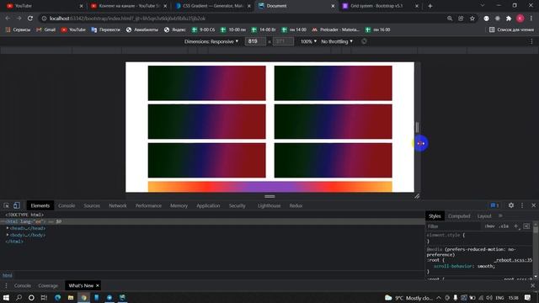Toggle computed styles sidebar icon in Styles pane

tap(526, 226)
